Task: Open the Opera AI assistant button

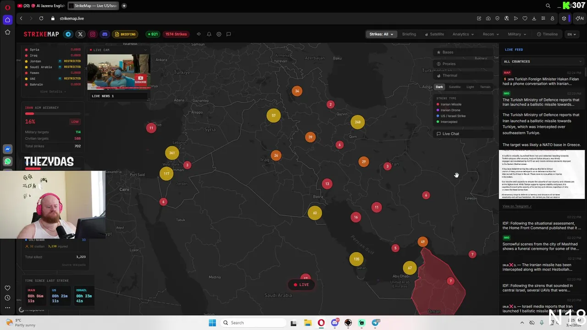Action: click(580, 18)
